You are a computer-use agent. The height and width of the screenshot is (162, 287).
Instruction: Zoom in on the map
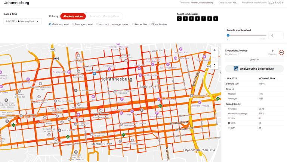tap(214, 50)
